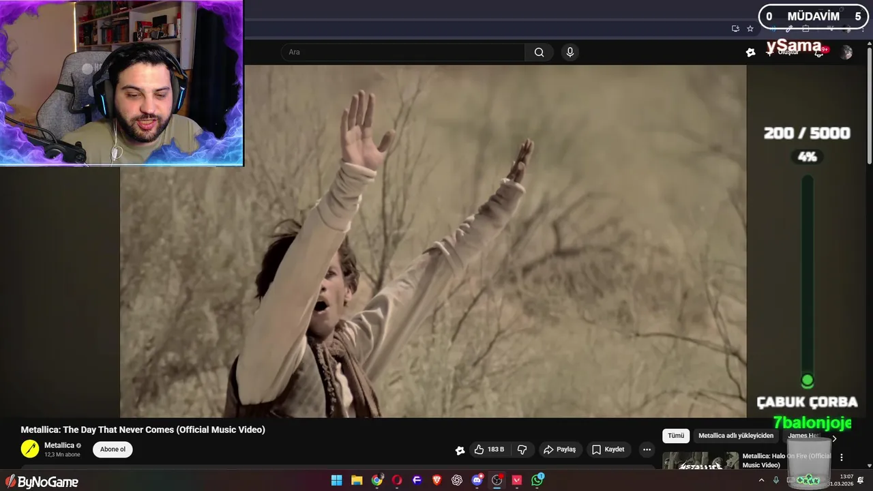
Task: Open WhatsApp from taskbar
Action: click(x=537, y=480)
